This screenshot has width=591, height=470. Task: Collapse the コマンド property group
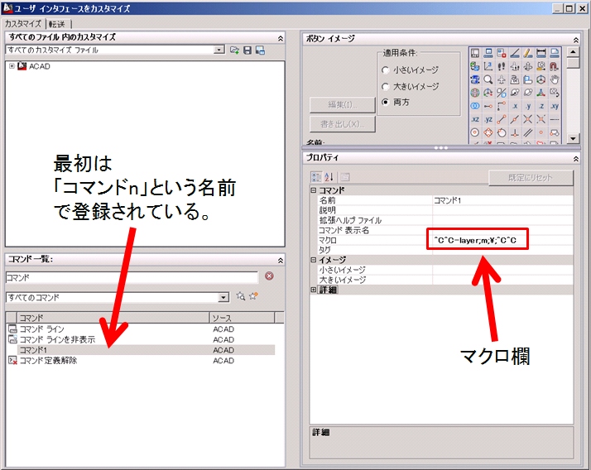point(314,190)
